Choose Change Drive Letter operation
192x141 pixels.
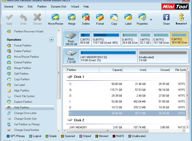pos(25,113)
